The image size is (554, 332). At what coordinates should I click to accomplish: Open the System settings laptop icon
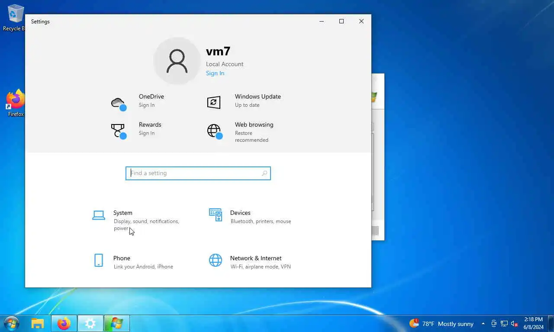(99, 215)
